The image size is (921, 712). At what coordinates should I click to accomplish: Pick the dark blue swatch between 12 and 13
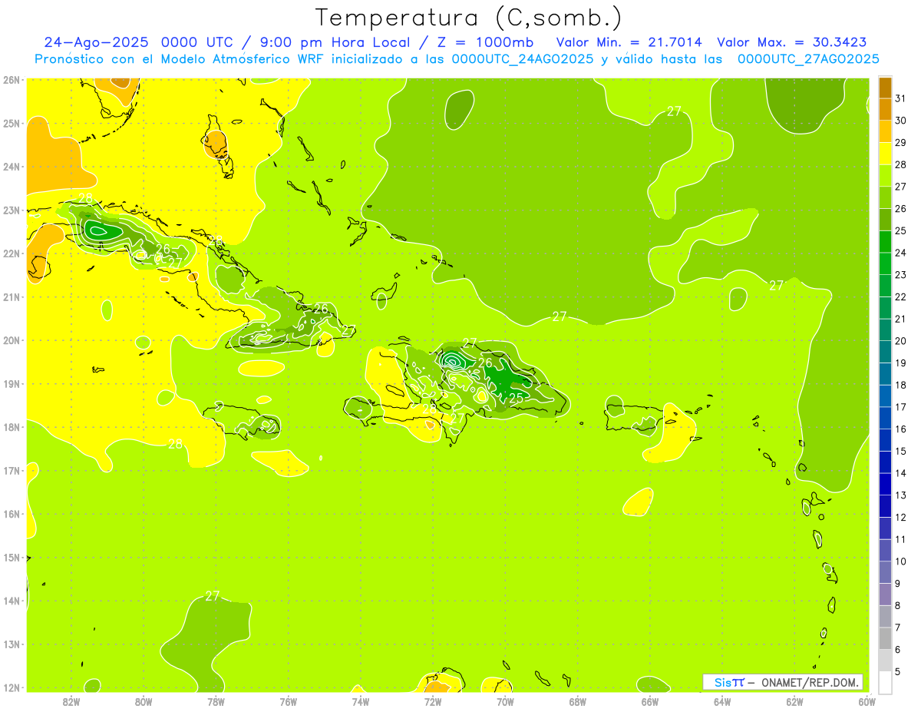(885, 507)
